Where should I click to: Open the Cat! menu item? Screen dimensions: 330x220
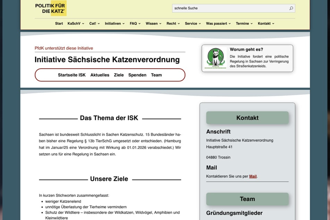click(x=93, y=24)
